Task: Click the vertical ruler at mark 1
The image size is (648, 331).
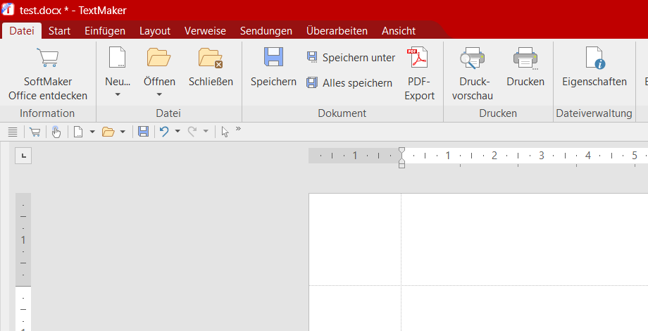Action: (x=23, y=239)
